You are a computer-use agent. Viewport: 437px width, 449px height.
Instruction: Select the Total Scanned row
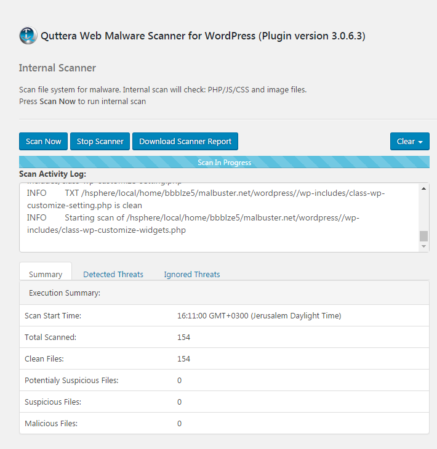click(x=224, y=338)
